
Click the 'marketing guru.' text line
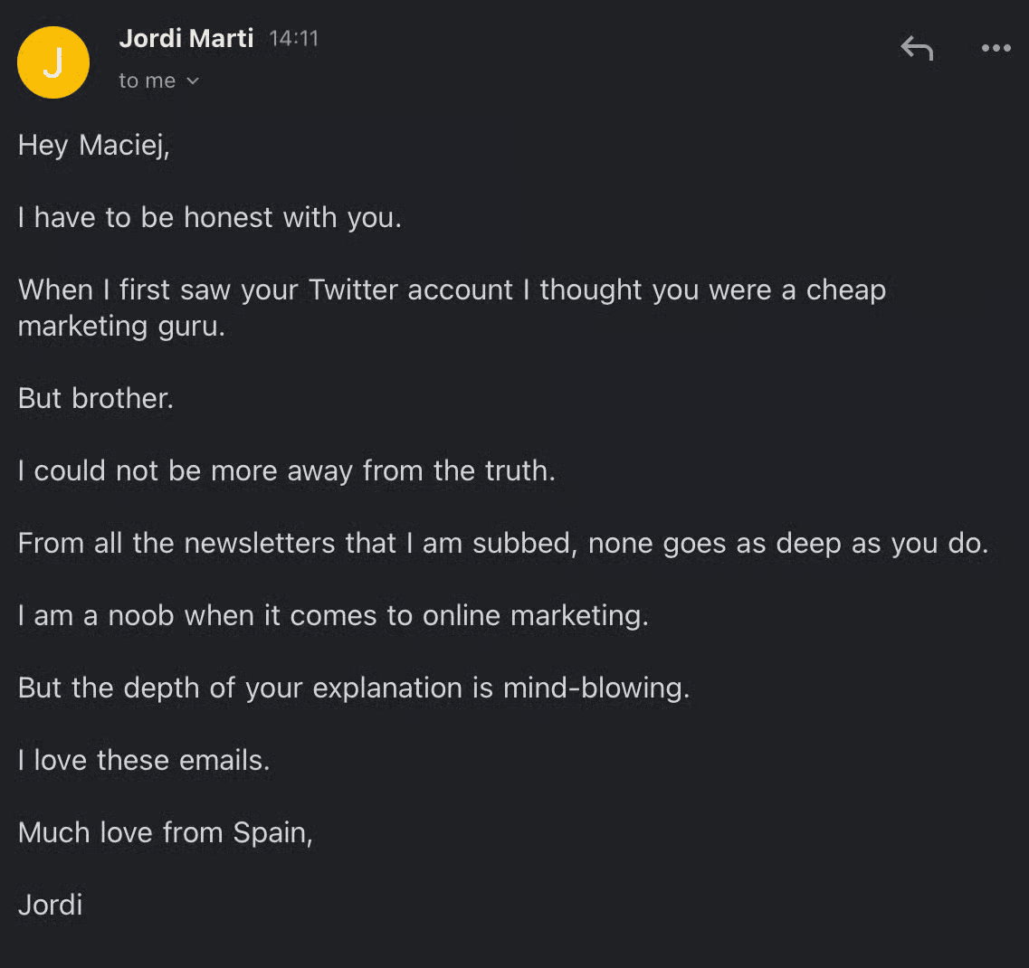click(121, 326)
